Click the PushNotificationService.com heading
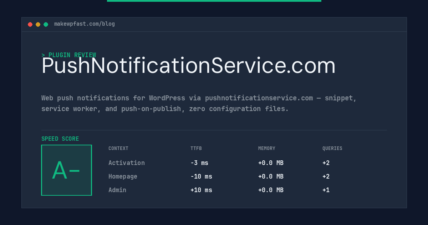Screen dimensions: 428x225 (188, 66)
